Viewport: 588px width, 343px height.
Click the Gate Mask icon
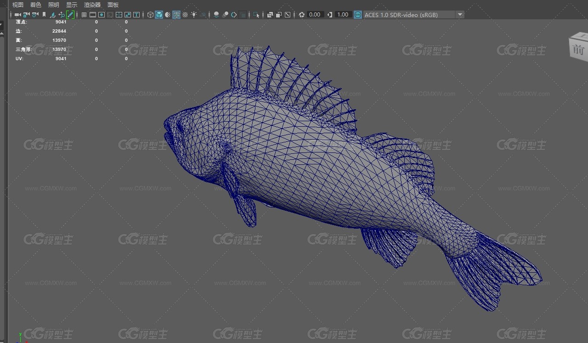click(x=110, y=15)
